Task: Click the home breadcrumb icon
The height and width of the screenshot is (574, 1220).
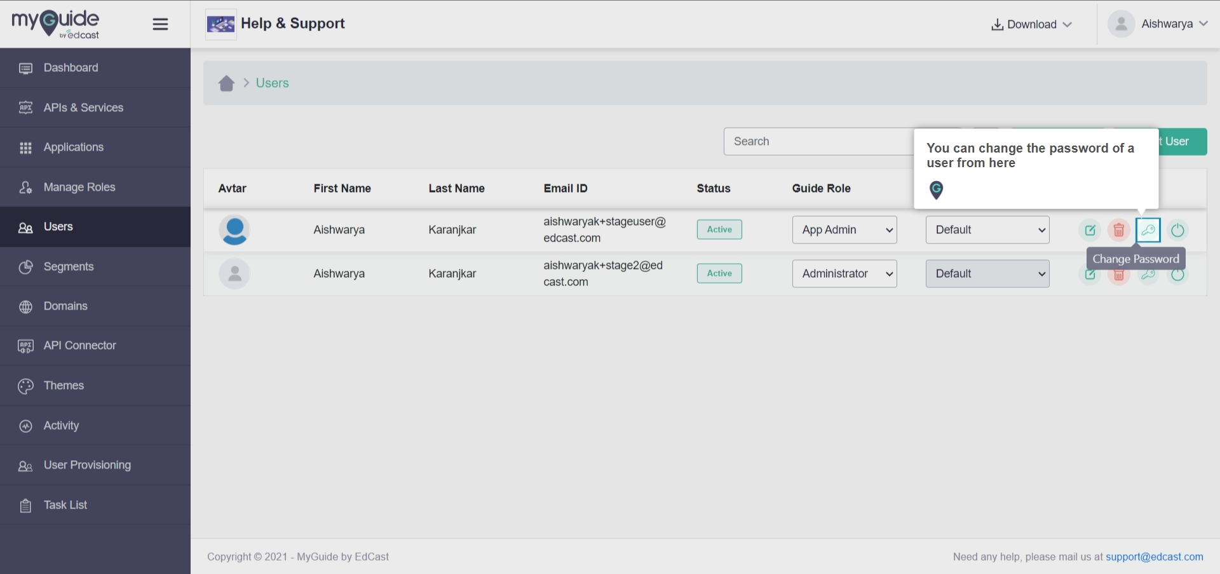Action: point(227,83)
